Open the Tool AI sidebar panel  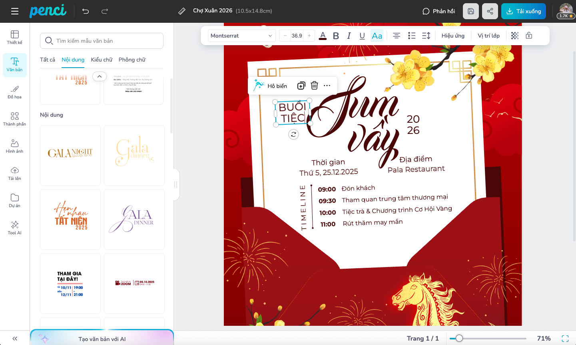(15, 227)
